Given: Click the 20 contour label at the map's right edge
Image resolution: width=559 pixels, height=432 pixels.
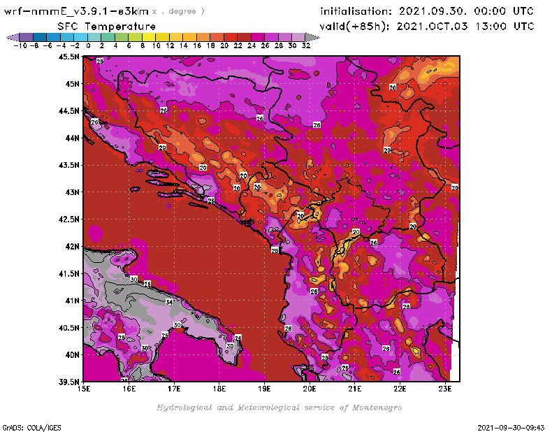Looking at the screenshot, I should (x=454, y=187).
